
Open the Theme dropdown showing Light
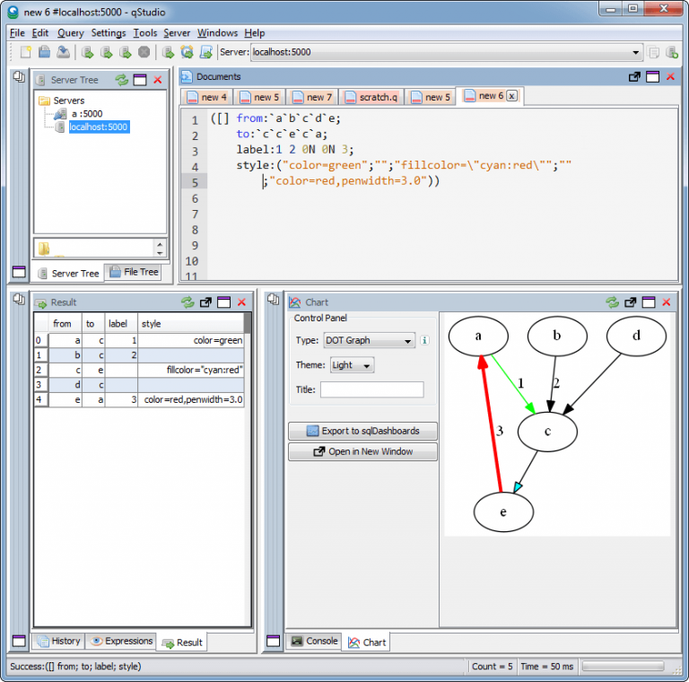(x=351, y=365)
